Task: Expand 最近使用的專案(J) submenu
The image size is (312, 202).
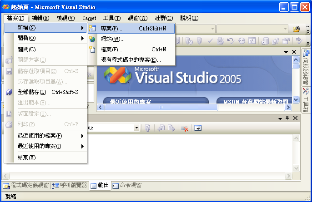Action: click(x=45, y=146)
